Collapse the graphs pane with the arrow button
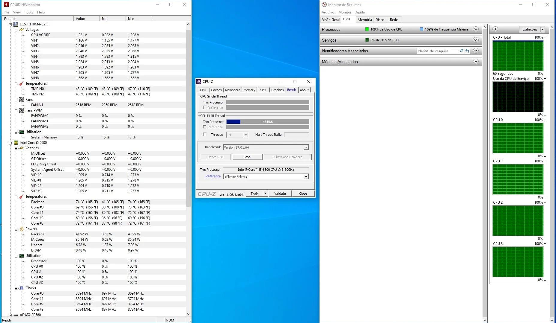 click(x=495, y=29)
